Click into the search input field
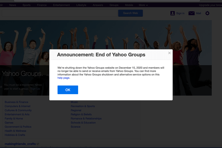 (59, 13)
